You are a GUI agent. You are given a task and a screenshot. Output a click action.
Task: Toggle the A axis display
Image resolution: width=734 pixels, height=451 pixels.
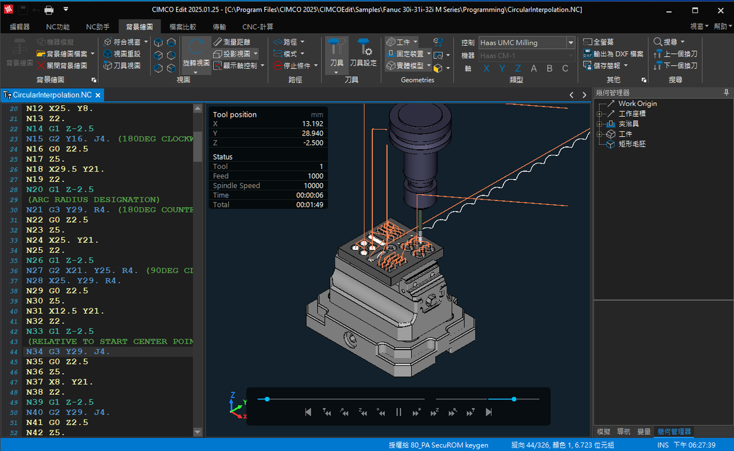[534, 68]
